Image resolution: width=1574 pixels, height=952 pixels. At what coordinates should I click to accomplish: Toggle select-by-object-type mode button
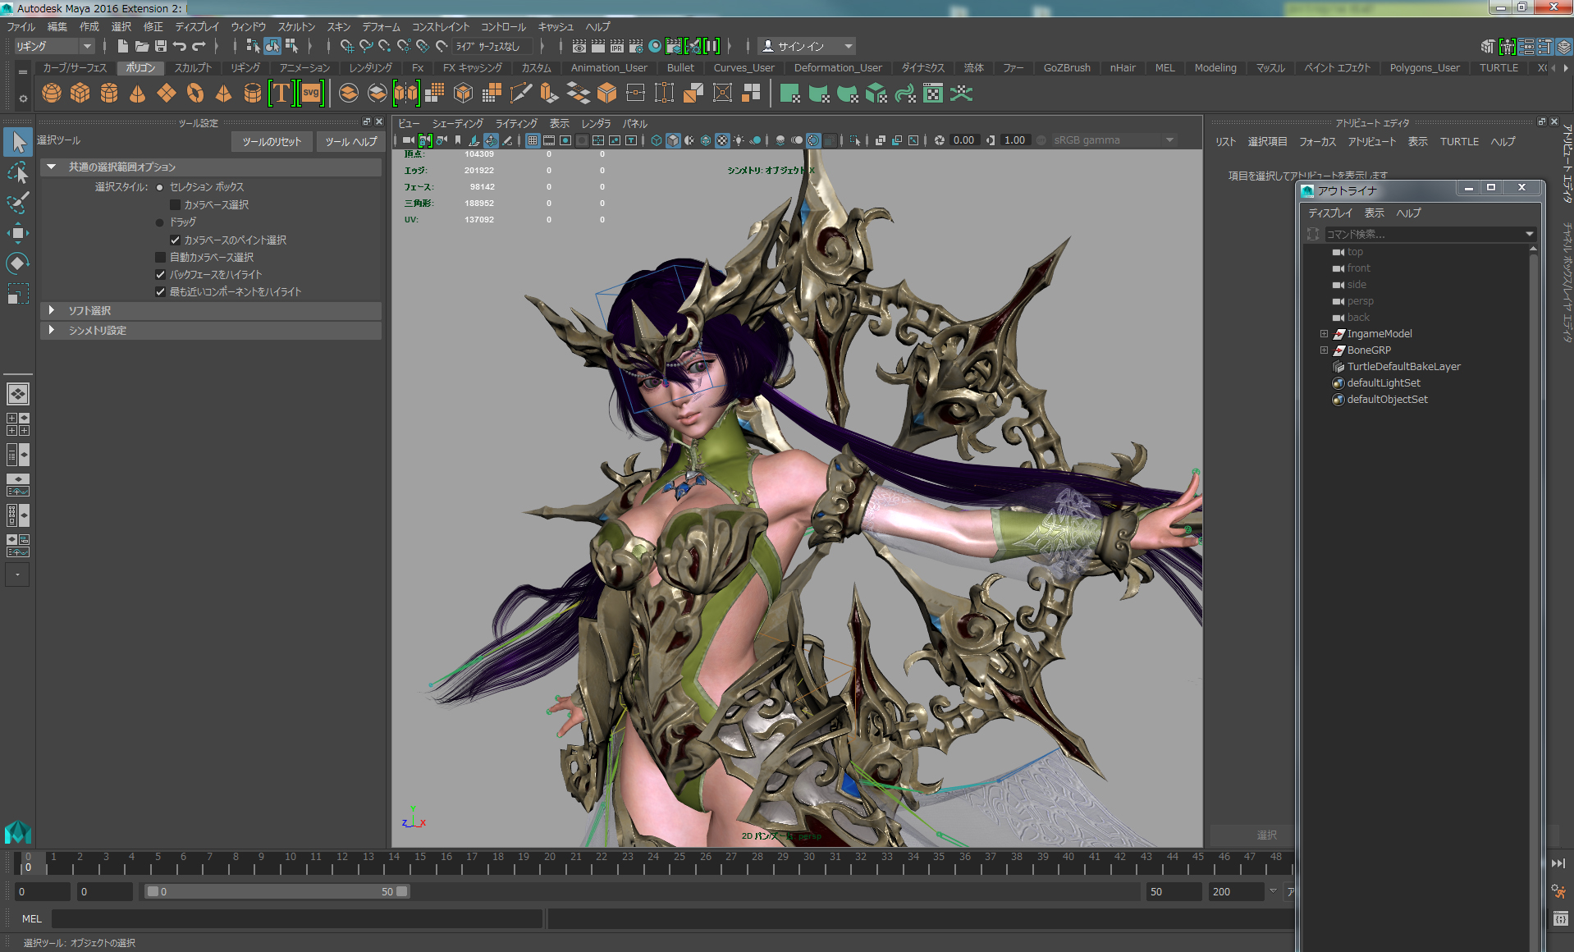coord(272,46)
